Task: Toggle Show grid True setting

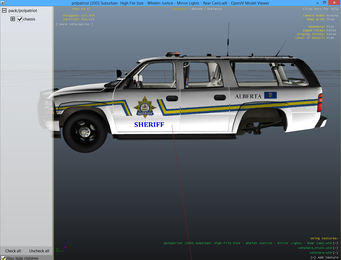Action: tap(330, 19)
